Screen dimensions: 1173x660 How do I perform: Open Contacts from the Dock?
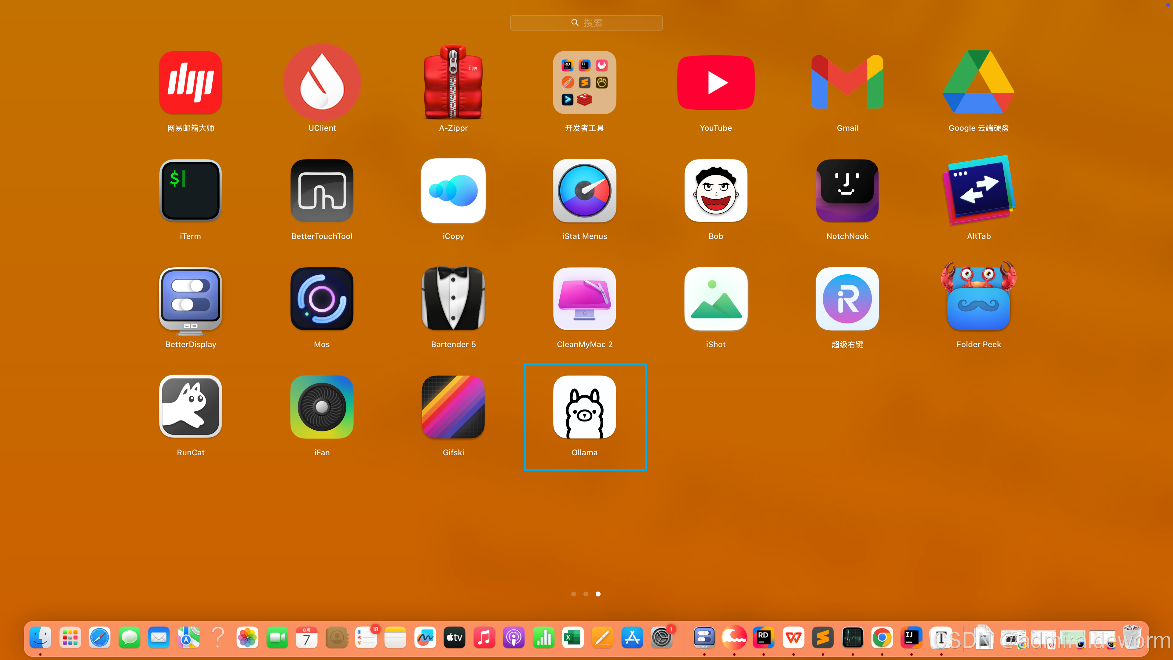336,638
